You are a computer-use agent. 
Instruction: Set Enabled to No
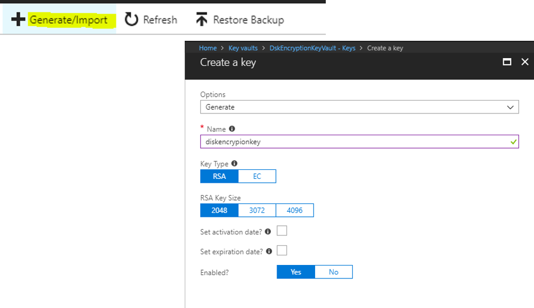click(334, 272)
